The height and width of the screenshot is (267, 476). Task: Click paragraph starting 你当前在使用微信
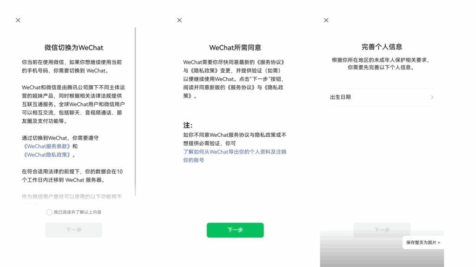(72, 66)
